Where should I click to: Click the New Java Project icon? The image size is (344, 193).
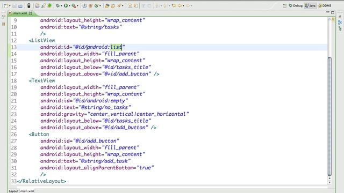coord(85,6)
